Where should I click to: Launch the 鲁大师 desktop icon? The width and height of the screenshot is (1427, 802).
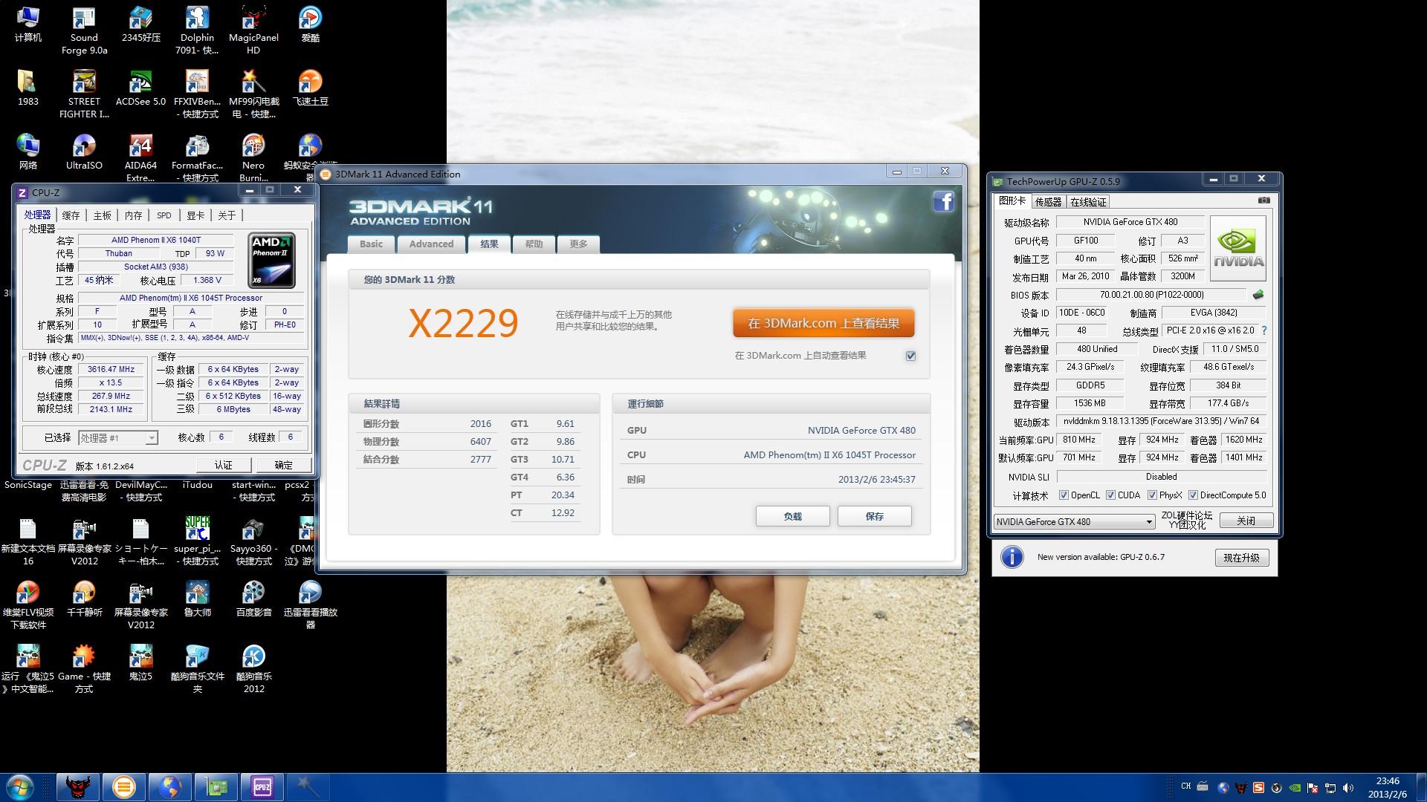tap(197, 599)
